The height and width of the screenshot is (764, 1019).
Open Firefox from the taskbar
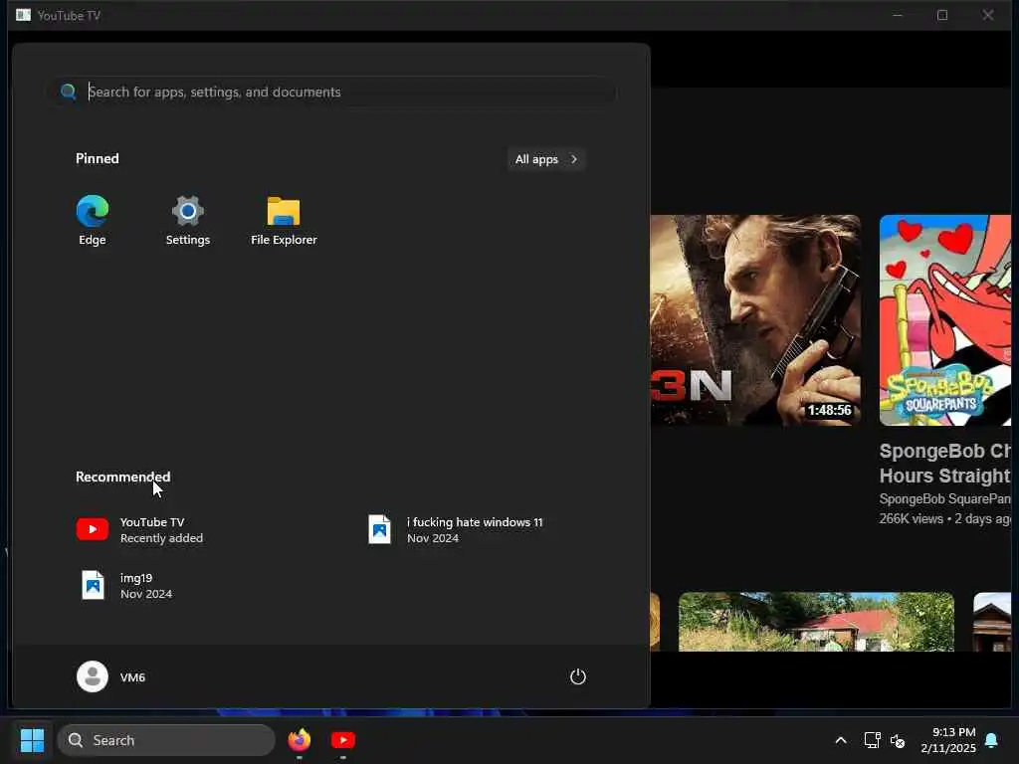[x=299, y=740]
